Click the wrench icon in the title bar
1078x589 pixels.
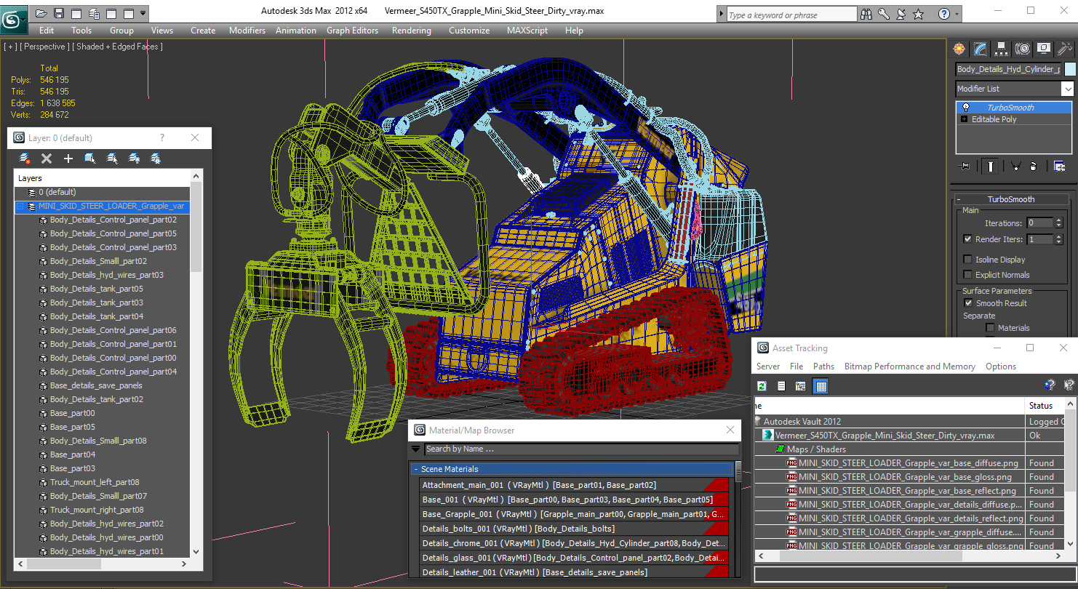[884, 14]
